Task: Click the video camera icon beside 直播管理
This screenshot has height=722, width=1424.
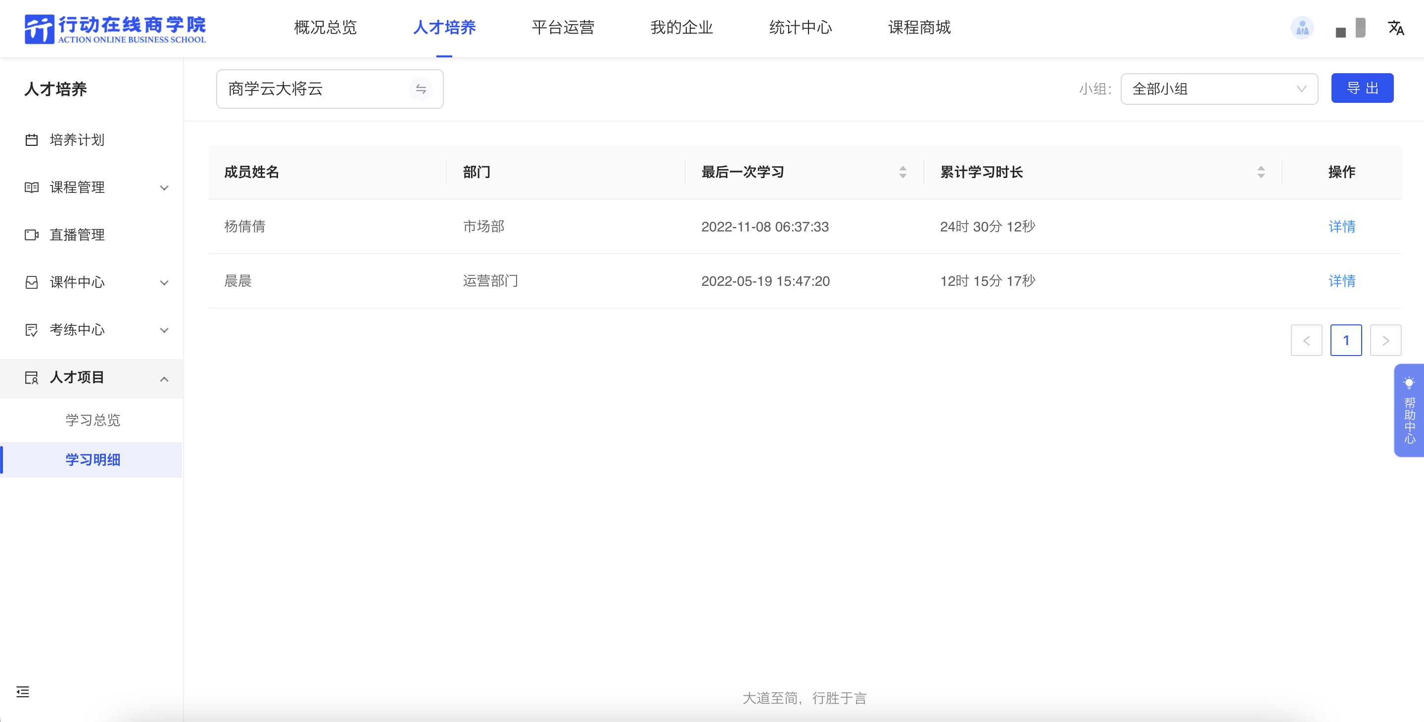Action: tap(32, 235)
